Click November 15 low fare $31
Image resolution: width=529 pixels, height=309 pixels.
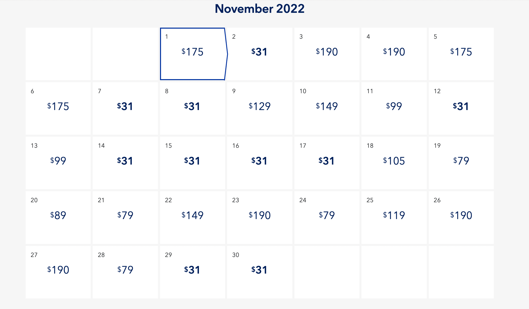coord(192,163)
